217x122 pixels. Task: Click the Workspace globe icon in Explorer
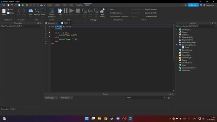point(180,29)
